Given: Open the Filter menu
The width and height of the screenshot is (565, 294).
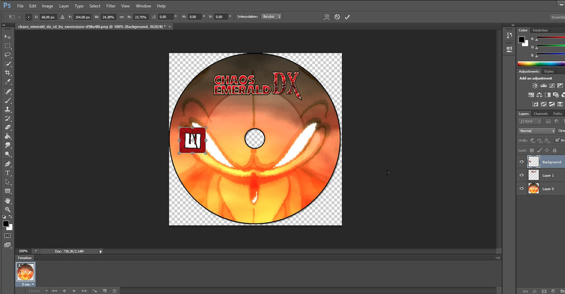Looking at the screenshot, I should point(110,6).
